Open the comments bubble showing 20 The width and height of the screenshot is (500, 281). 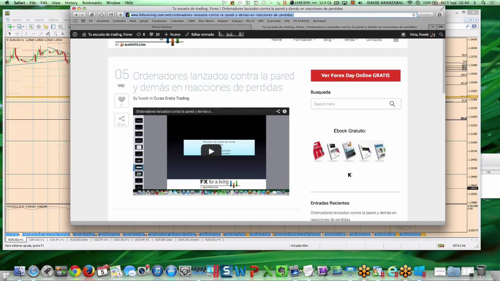pos(155,34)
